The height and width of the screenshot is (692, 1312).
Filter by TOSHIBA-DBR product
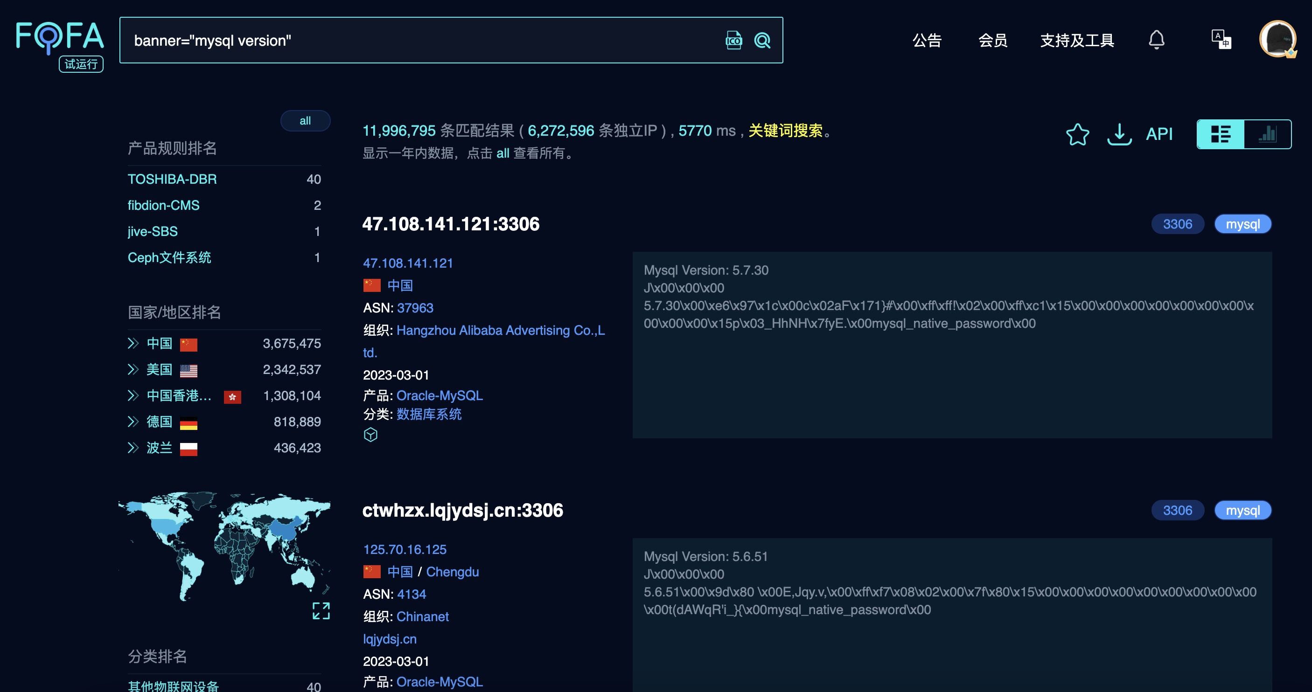coord(172,179)
